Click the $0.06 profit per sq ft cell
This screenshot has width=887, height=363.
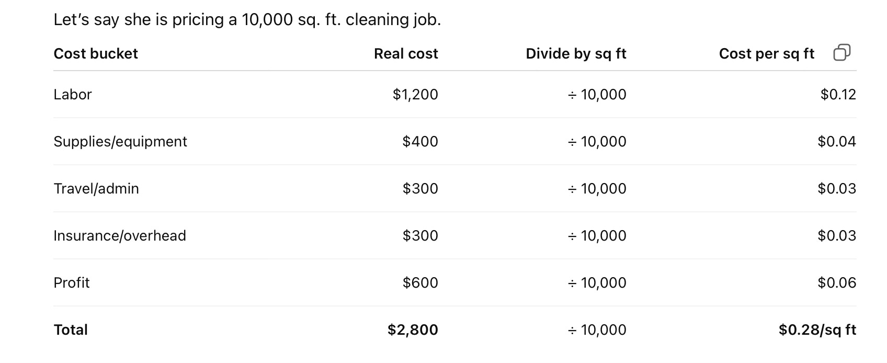point(837,282)
